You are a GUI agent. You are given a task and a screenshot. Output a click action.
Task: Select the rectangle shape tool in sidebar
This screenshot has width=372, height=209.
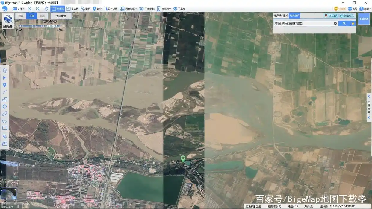pos(4,128)
